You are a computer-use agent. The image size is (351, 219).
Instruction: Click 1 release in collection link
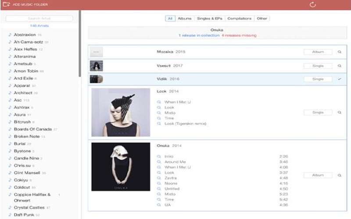click(x=199, y=35)
